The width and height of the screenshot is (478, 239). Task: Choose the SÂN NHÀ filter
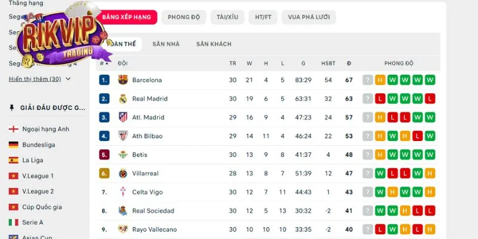(x=166, y=44)
